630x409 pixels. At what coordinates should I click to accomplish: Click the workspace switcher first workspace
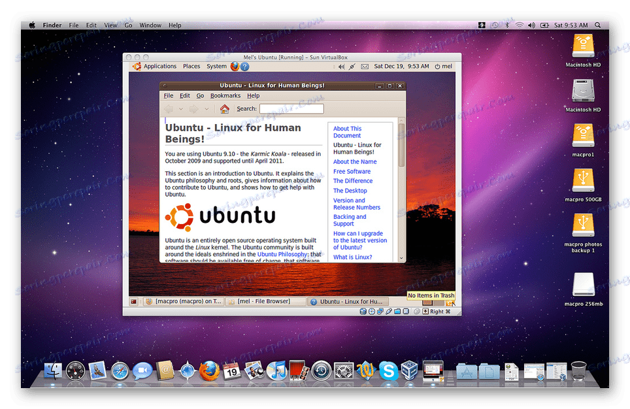(427, 303)
